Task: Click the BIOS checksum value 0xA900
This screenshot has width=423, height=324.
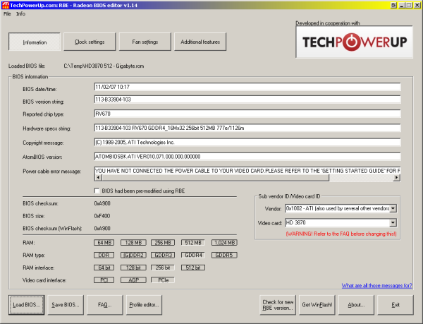Action: click(x=102, y=203)
